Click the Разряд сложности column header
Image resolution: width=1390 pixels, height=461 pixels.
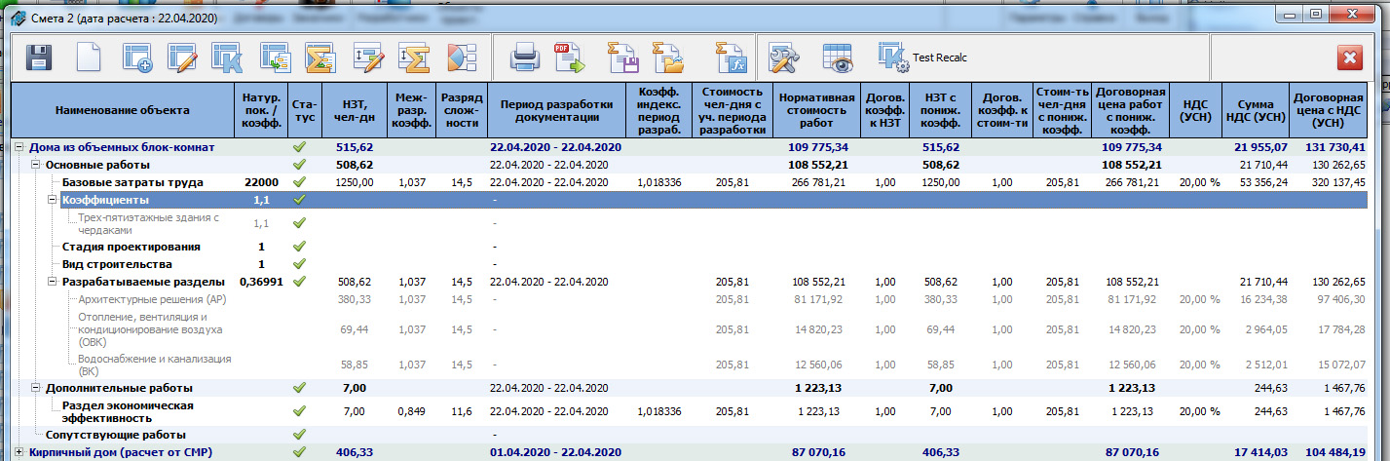(460, 110)
